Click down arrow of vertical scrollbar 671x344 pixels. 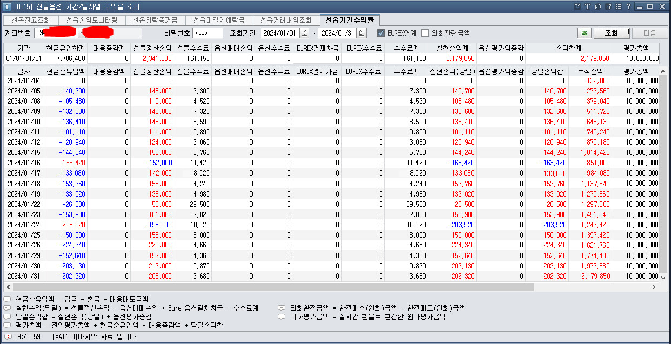click(x=663, y=278)
